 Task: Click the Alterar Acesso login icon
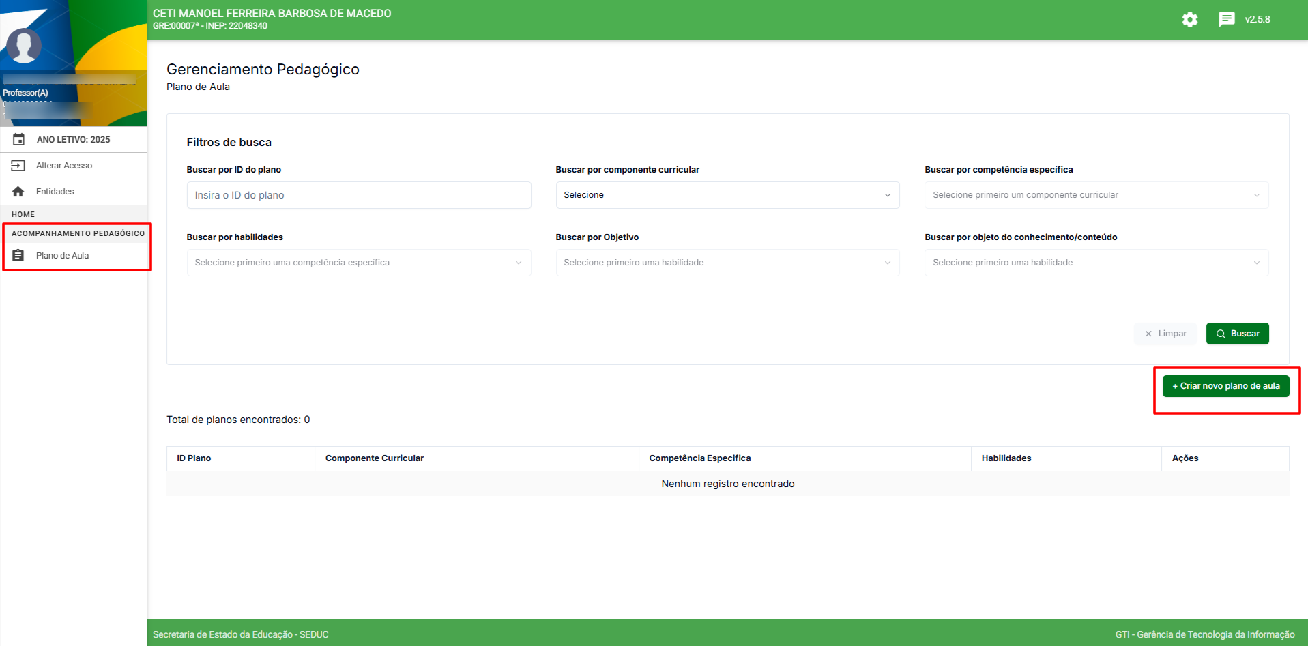point(18,166)
